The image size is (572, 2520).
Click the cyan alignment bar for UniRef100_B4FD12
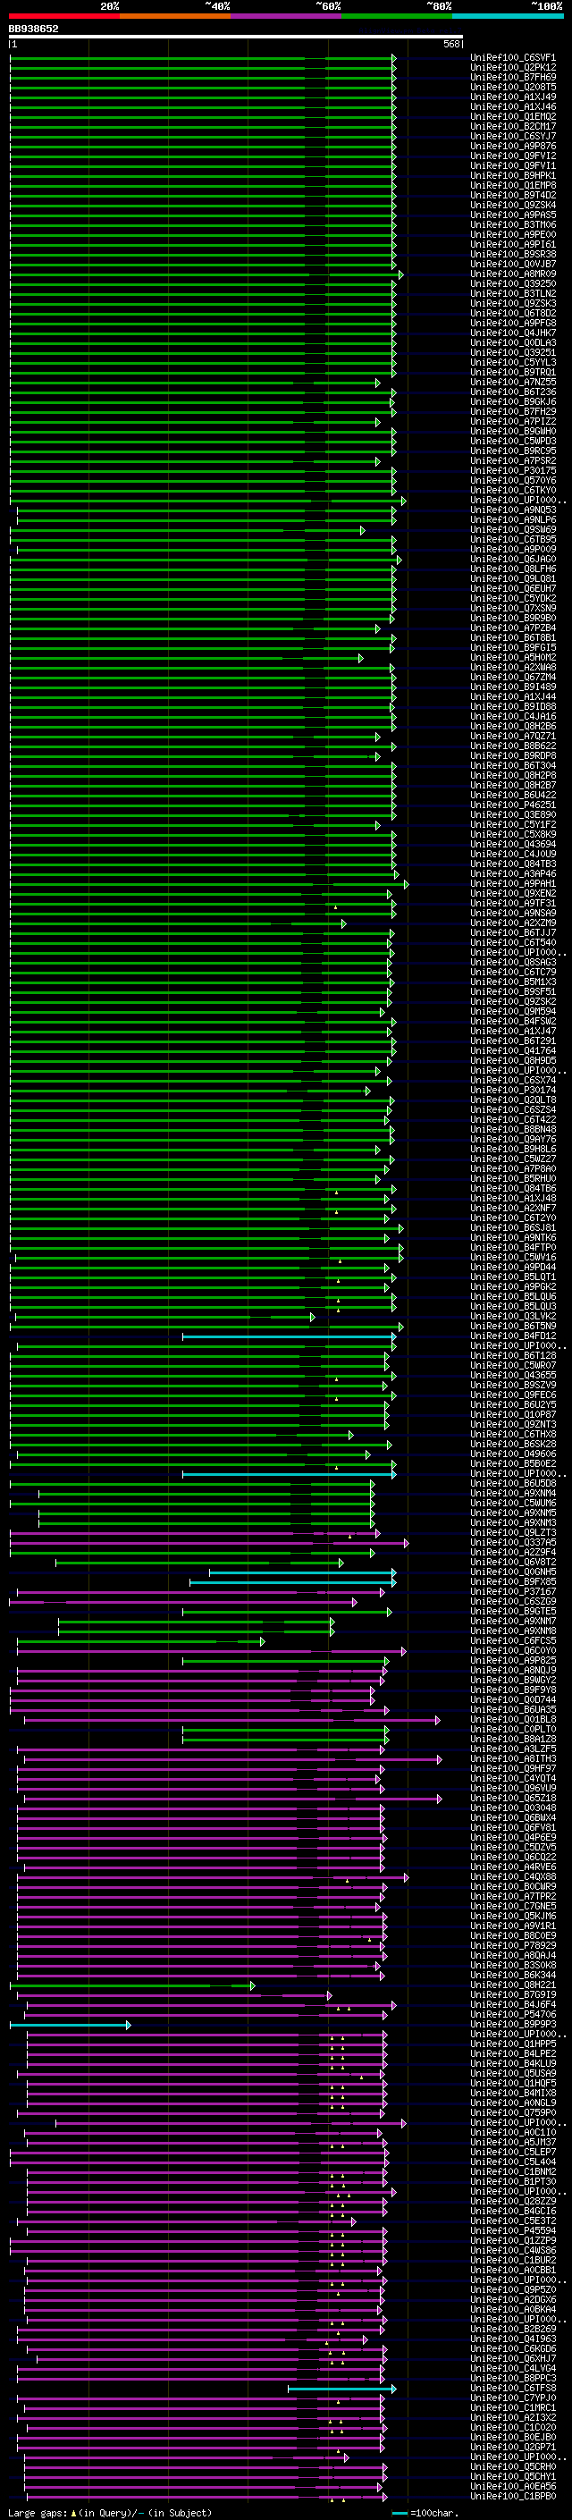[x=289, y=1336]
